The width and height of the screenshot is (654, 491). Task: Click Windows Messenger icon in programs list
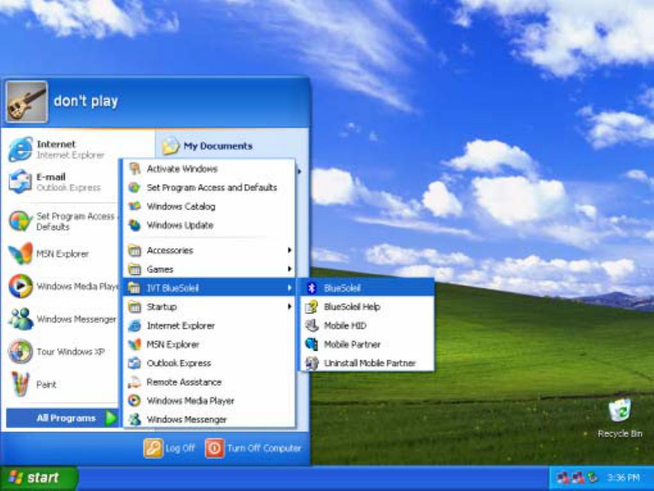(135, 419)
